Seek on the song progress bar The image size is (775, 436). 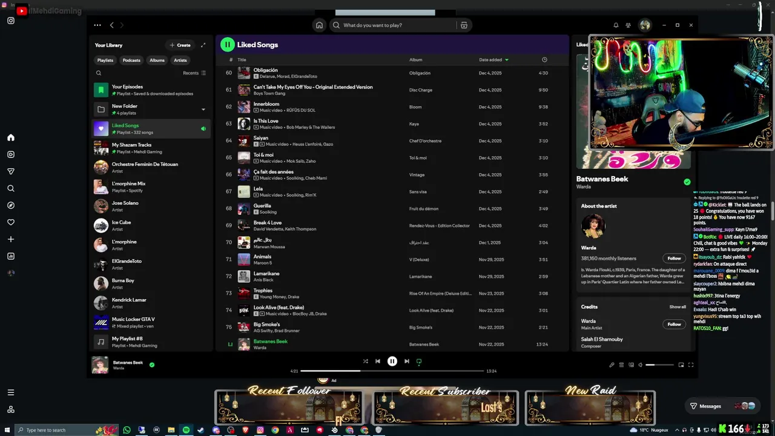(392, 371)
